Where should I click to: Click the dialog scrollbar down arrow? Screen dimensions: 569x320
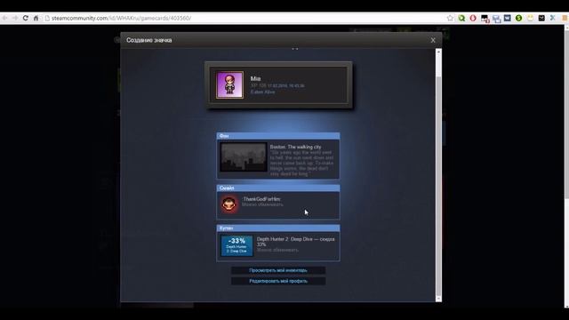(438, 299)
